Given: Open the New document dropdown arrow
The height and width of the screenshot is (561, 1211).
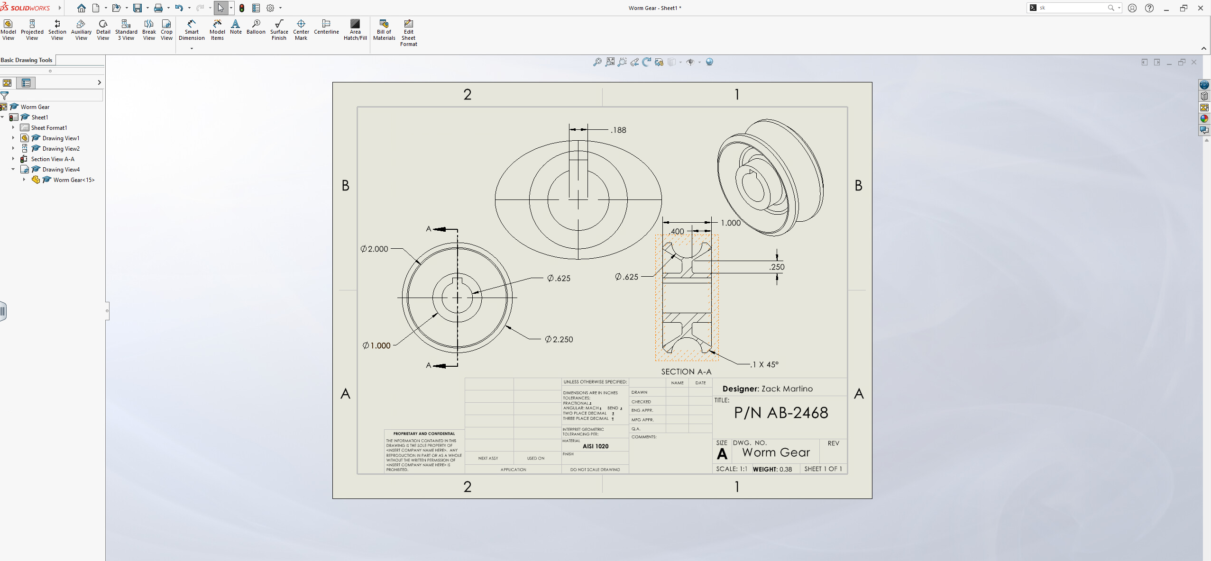Looking at the screenshot, I should [105, 8].
